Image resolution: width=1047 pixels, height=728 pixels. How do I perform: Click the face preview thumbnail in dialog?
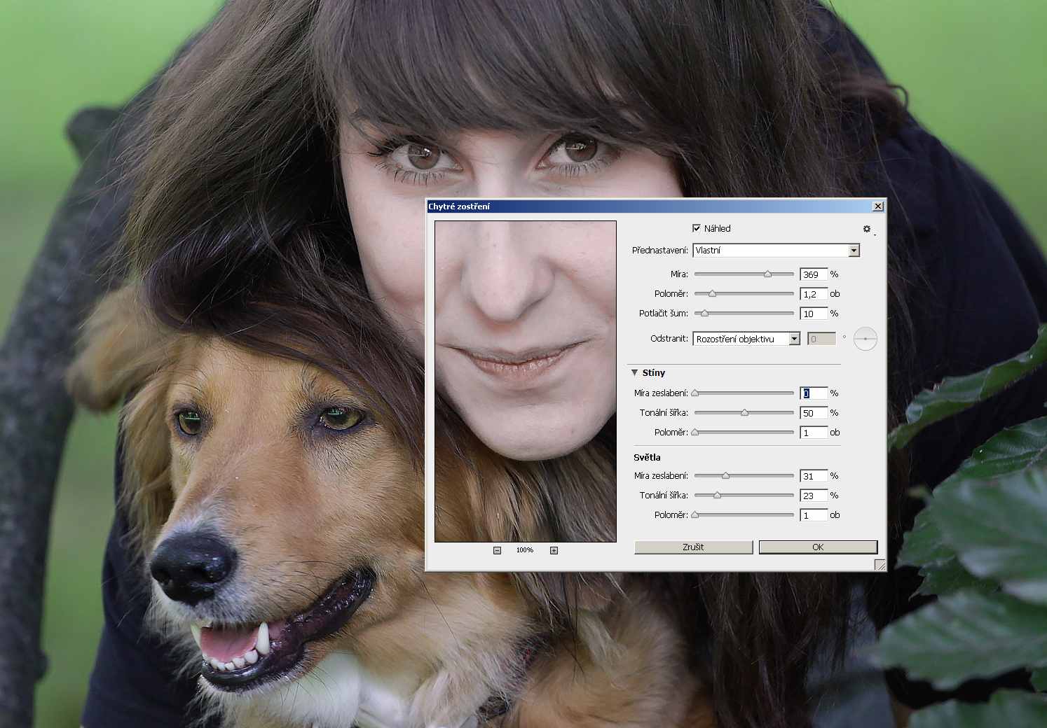coord(525,381)
